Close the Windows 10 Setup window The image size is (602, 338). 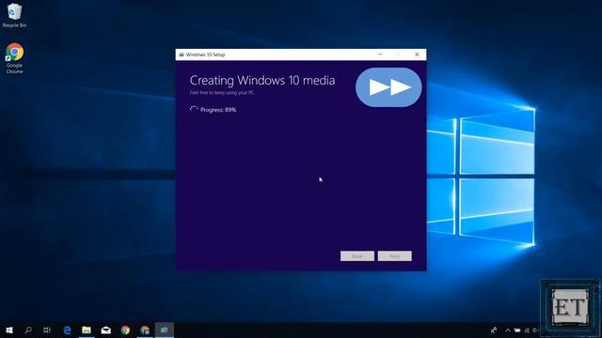[x=417, y=54]
